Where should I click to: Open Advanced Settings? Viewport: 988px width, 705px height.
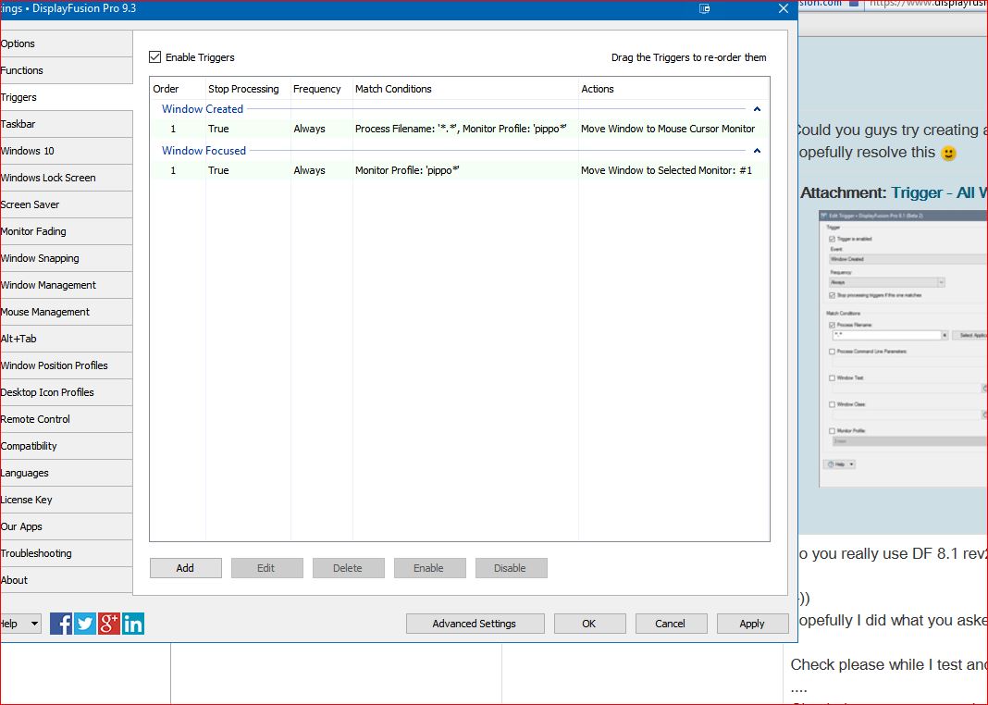pos(474,624)
